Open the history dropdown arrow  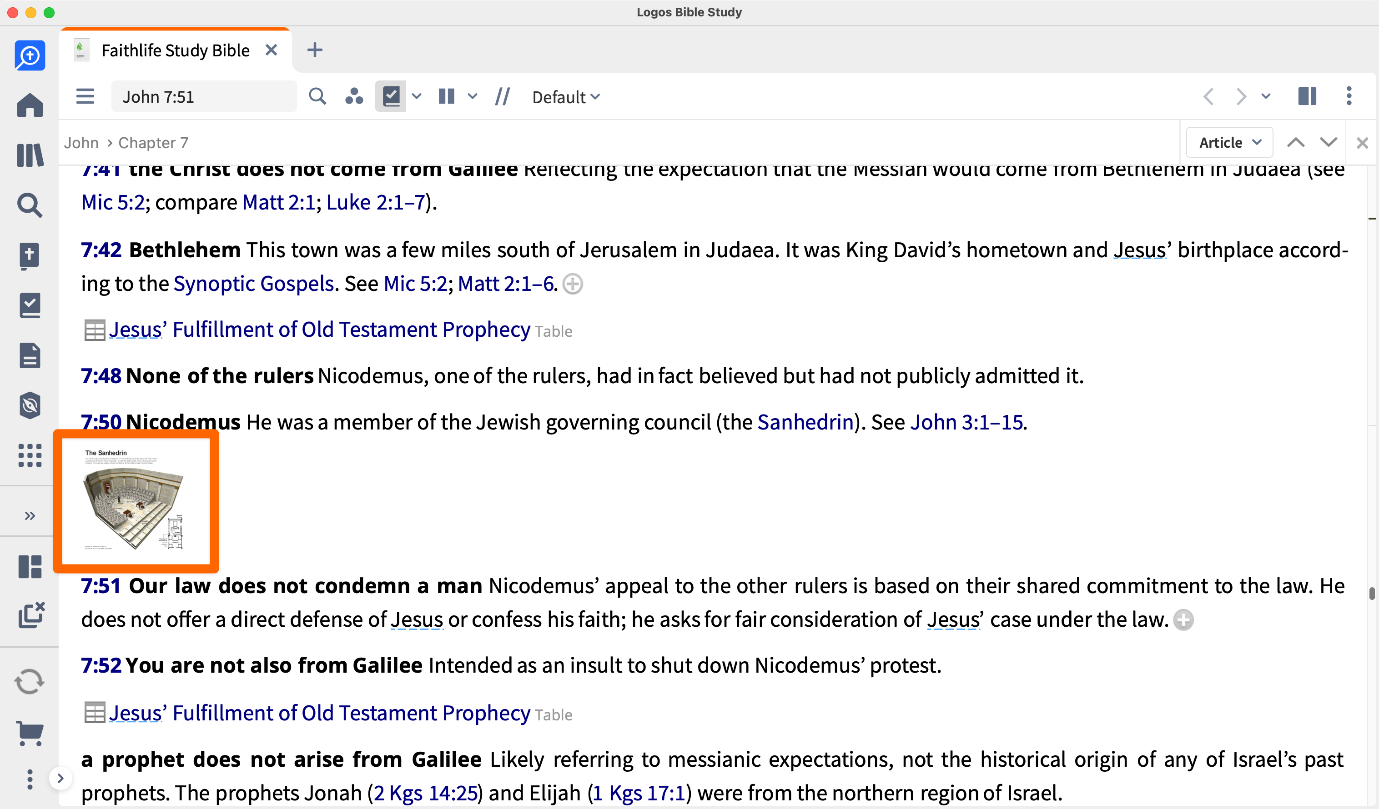coord(1266,97)
